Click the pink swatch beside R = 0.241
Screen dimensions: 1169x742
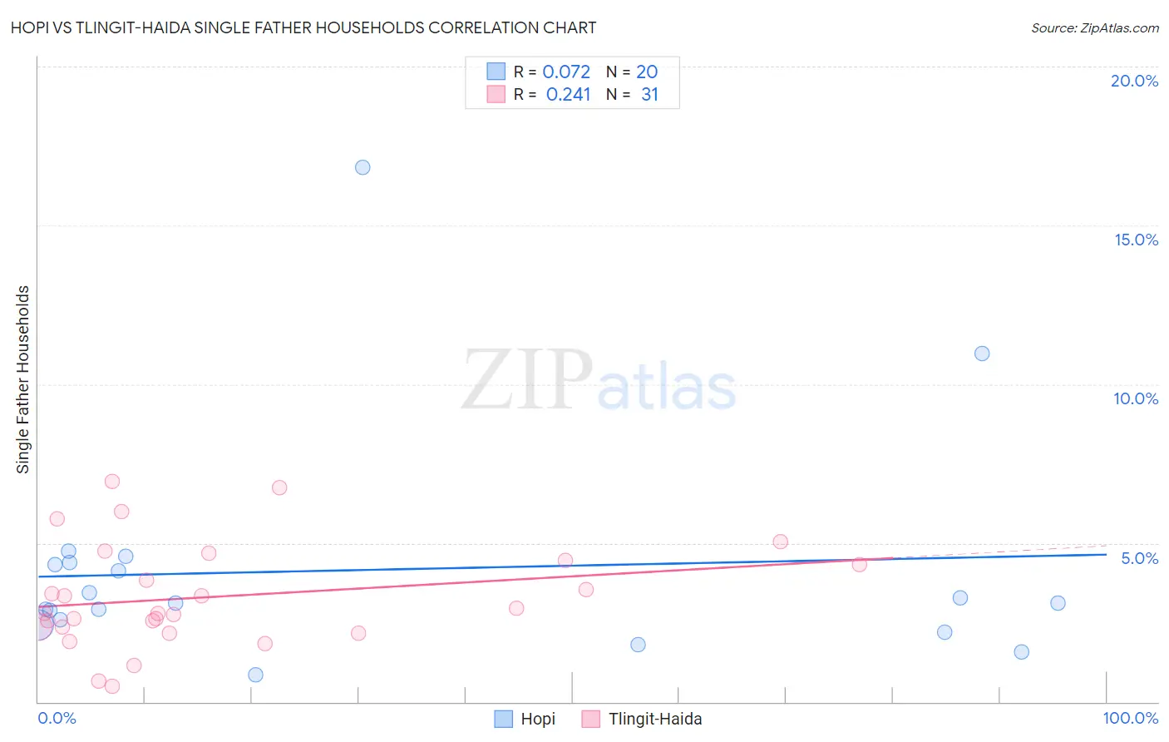point(496,94)
